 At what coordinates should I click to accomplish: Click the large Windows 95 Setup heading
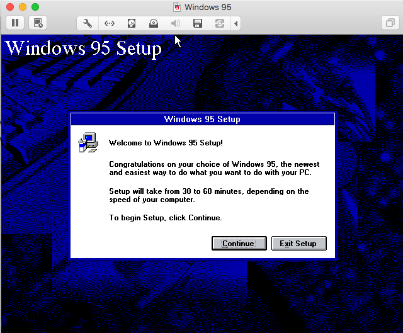(83, 48)
